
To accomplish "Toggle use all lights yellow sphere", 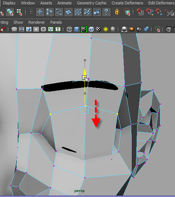I will (x=106, y=29).
